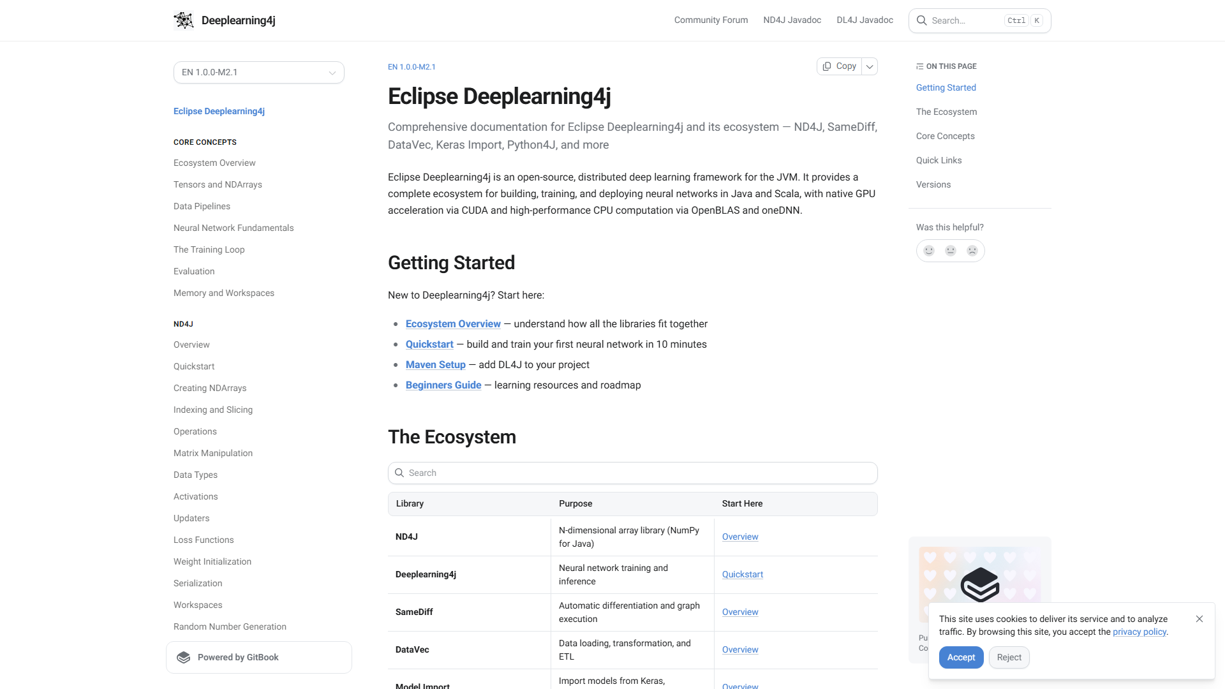Viewport: 1225px width, 689px height.
Task: Open Workspaces in sidebar
Action: coord(198,605)
